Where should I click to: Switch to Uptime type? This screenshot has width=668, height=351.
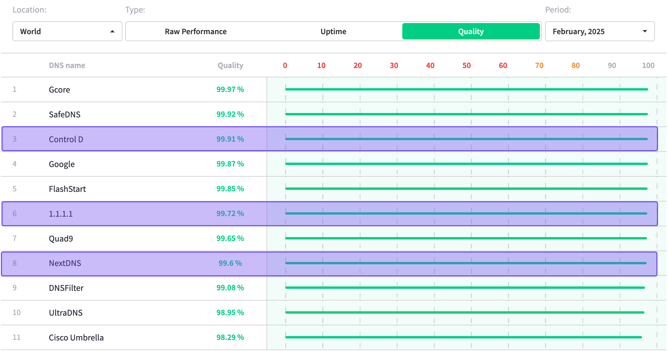point(333,31)
